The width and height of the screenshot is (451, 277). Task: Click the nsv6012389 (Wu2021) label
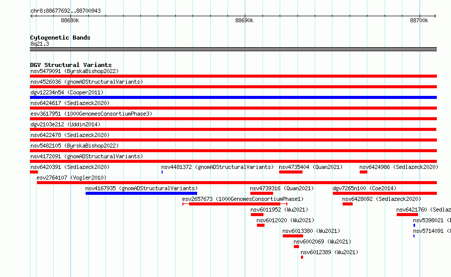329,252
